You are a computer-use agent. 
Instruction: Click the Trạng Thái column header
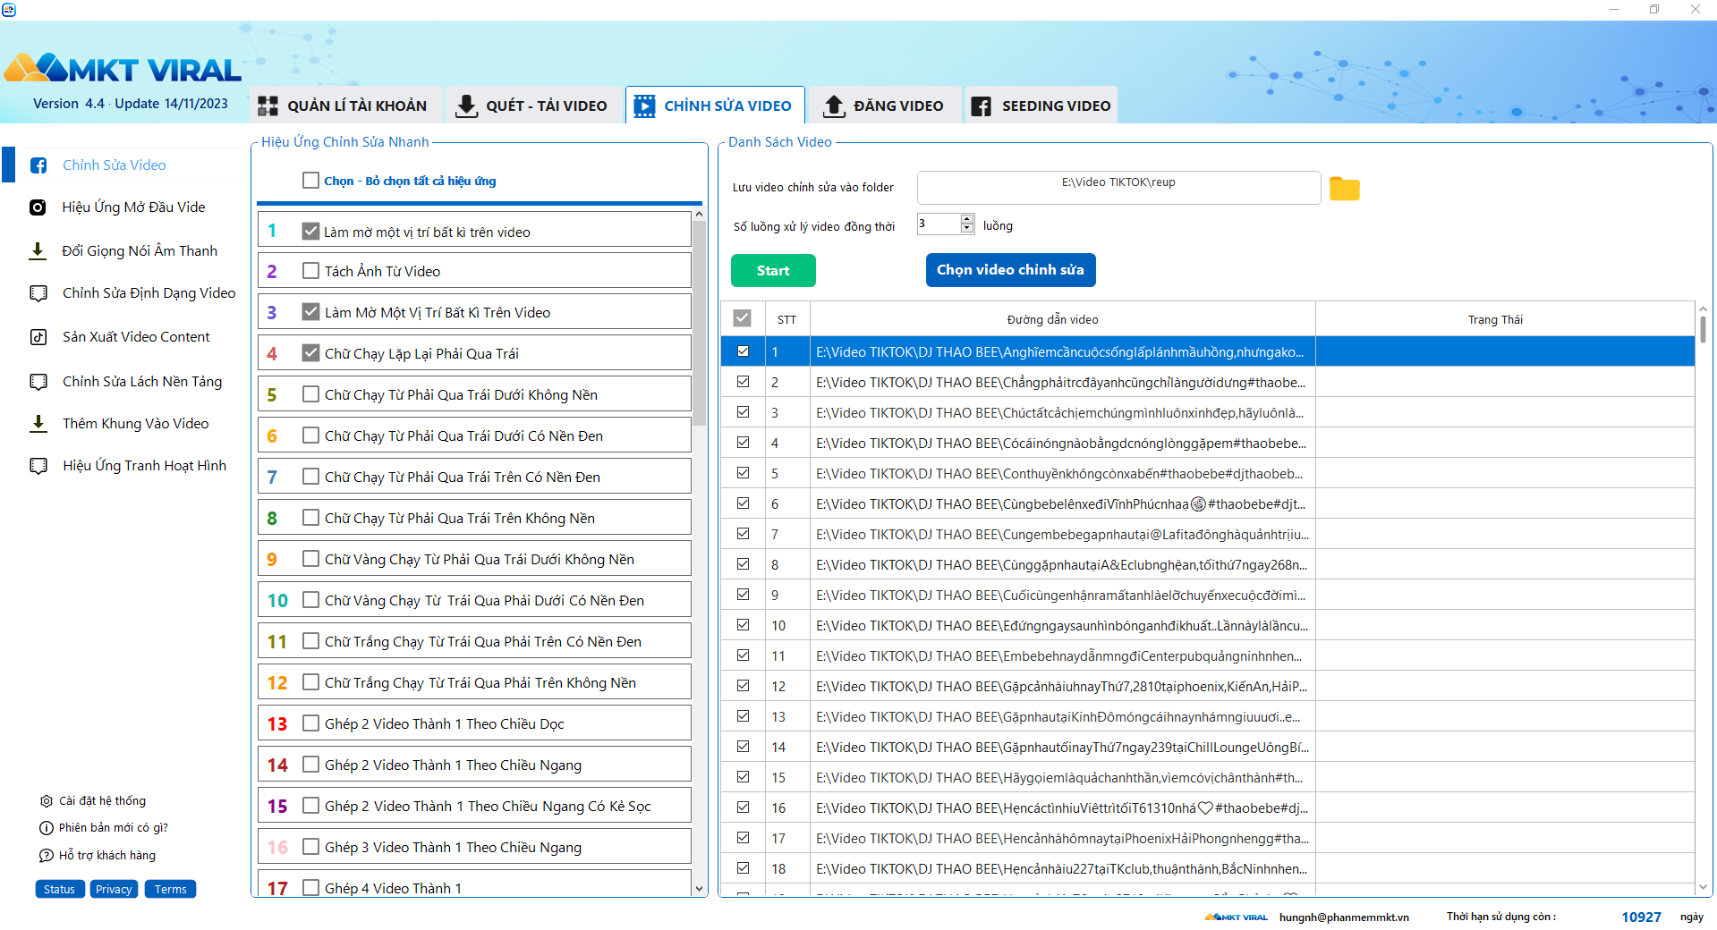pyautogui.click(x=1505, y=319)
